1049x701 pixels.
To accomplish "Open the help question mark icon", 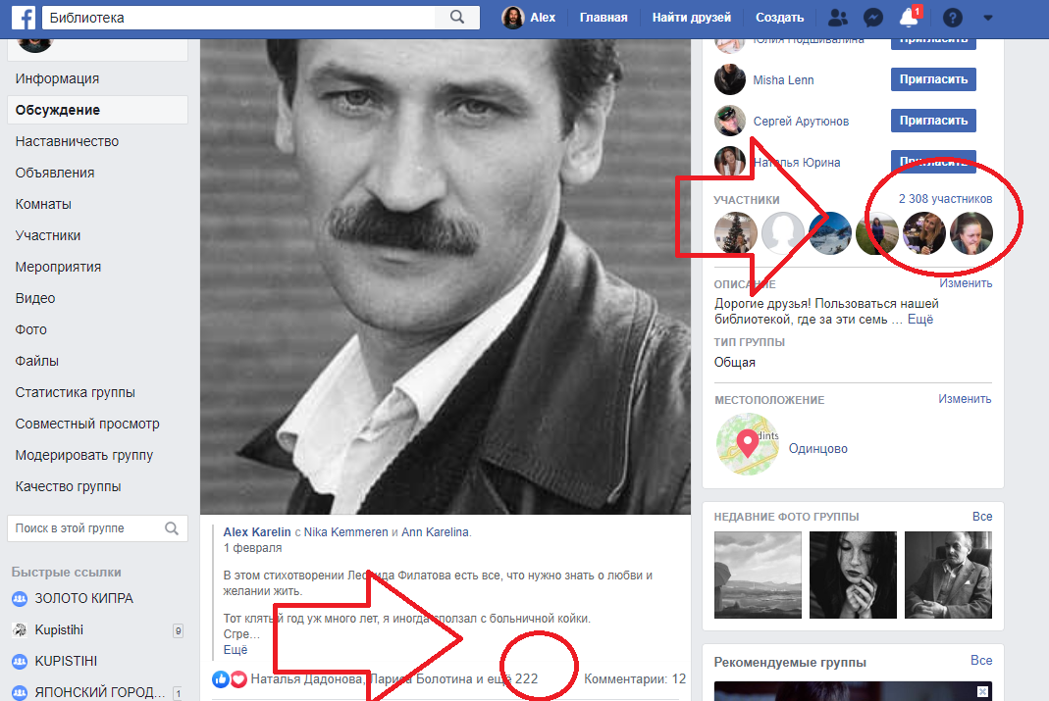I will [952, 18].
